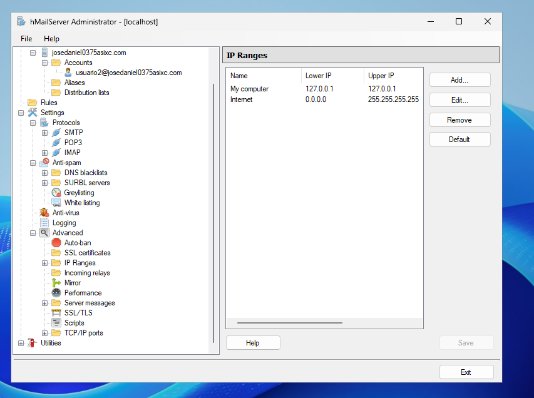
Task: Click the SMTP plug icon
Action: (x=56, y=133)
